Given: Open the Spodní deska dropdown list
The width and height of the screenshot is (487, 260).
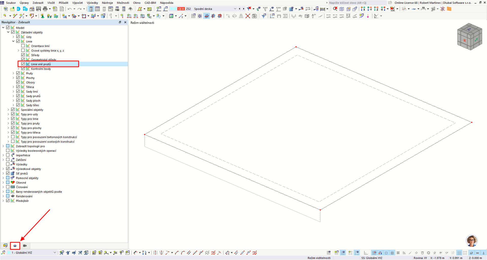Looking at the screenshot, I should point(235,9).
